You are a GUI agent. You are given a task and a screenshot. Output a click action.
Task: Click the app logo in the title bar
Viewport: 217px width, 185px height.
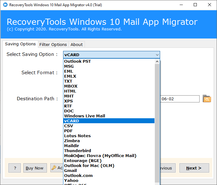point(5,5)
